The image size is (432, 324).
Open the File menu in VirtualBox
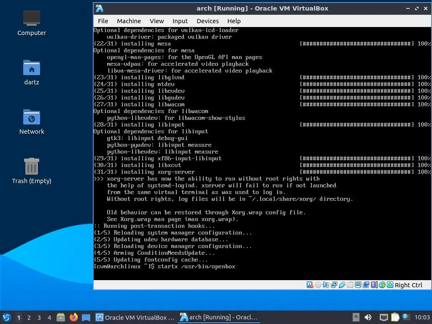click(x=103, y=21)
